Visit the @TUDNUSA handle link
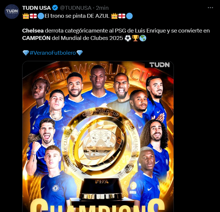 tap(76, 8)
